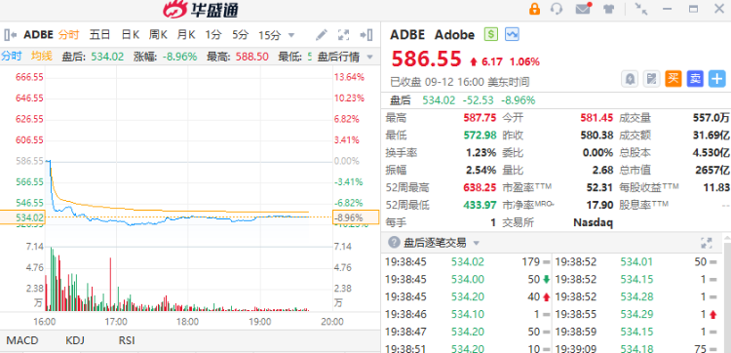
Task: Toggle the 分时 line indicator
Action: (11, 57)
